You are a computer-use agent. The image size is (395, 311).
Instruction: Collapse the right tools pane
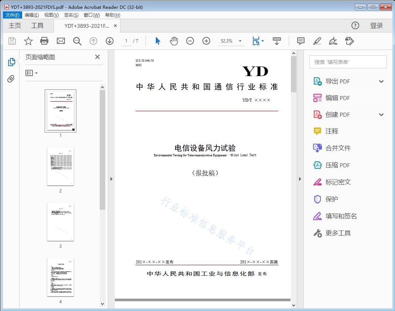coord(300,179)
